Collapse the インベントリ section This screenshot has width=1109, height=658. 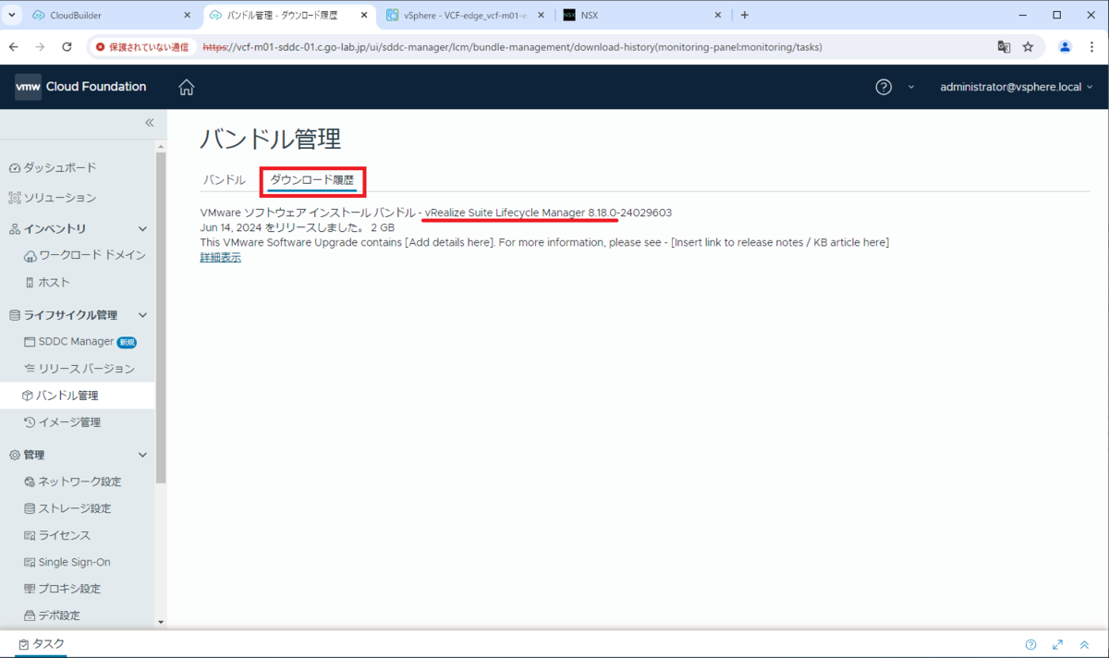pos(142,228)
